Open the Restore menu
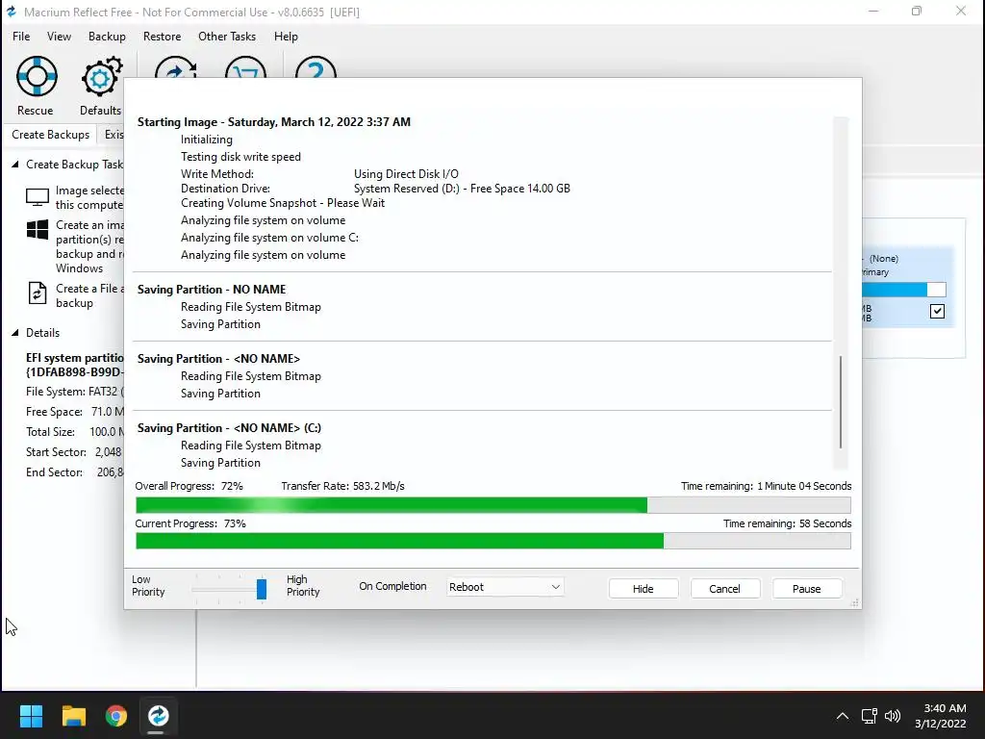Viewport: 985px width, 739px height. 162,37
